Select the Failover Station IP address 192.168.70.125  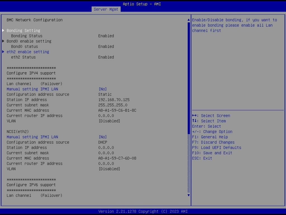coord(114,100)
